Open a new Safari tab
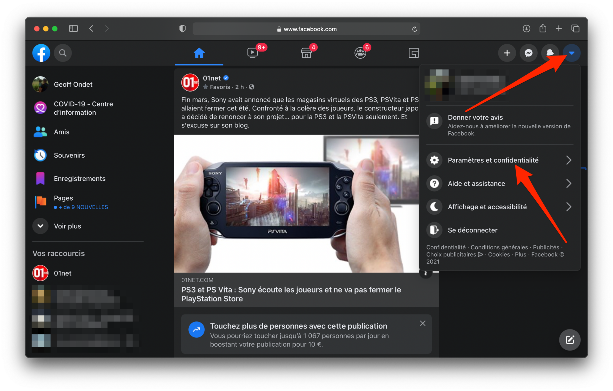 click(x=559, y=29)
